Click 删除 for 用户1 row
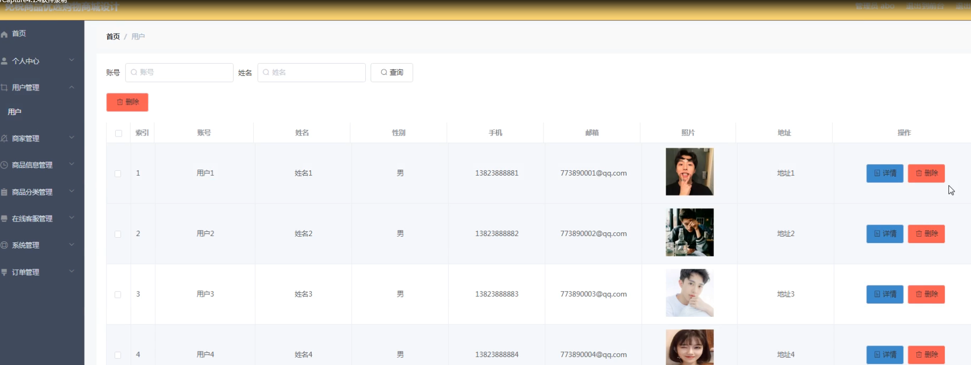 [926, 173]
